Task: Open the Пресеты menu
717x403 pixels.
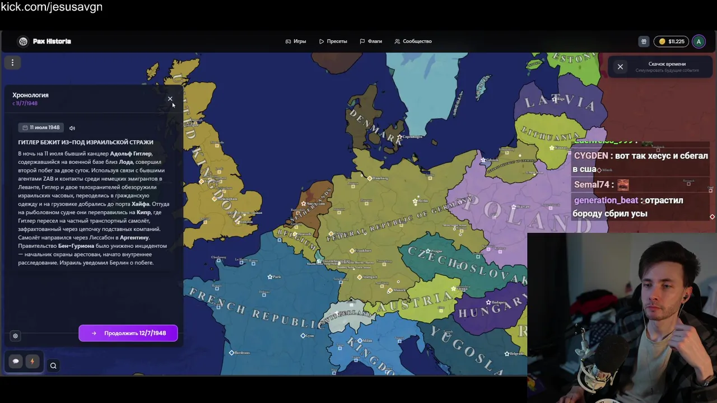Action: coord(333,41)
